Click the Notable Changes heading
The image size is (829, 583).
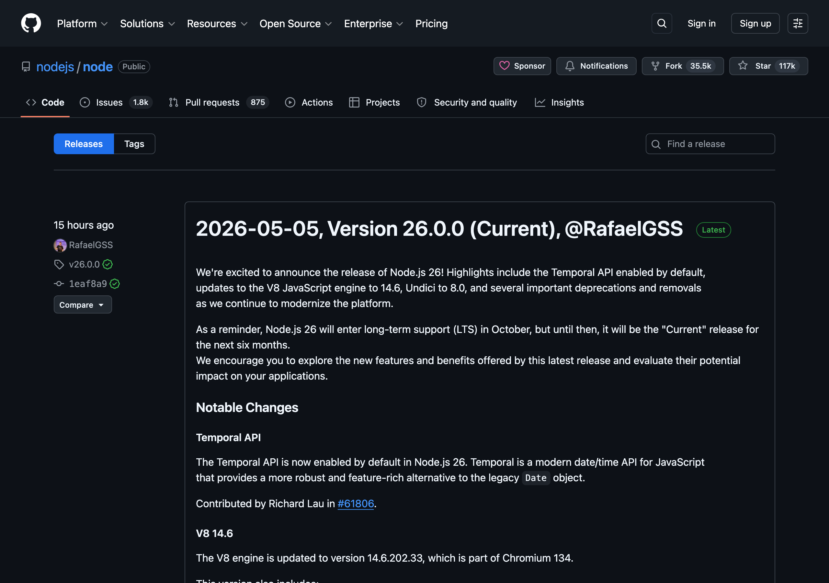coord(247,408)
